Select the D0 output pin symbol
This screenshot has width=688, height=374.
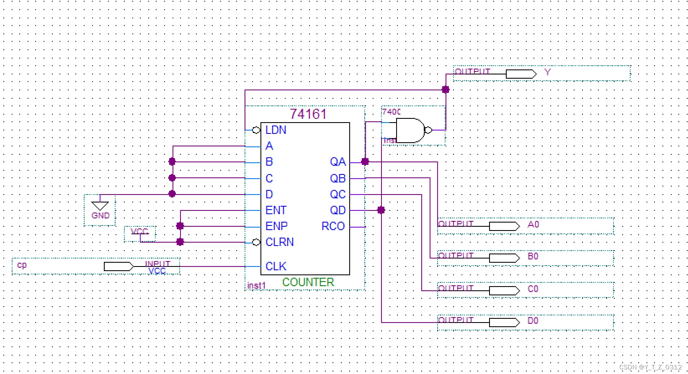504,322
